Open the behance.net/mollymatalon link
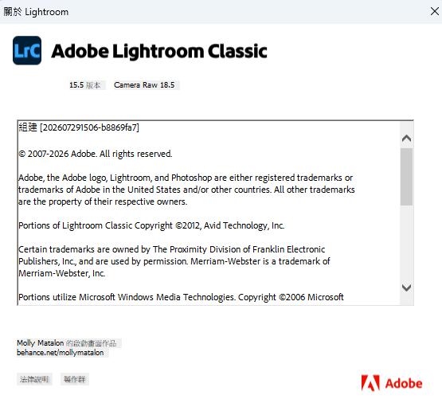This screenshot has width=442, height=403. pyautogui.click(x=61, y=353)
